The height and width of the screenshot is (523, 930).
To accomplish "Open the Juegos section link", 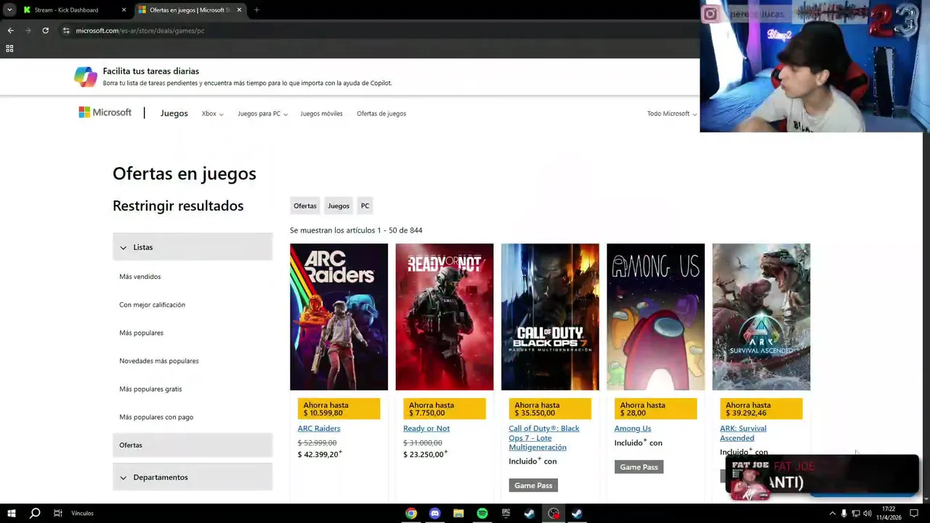I will [x=174, y=113].
